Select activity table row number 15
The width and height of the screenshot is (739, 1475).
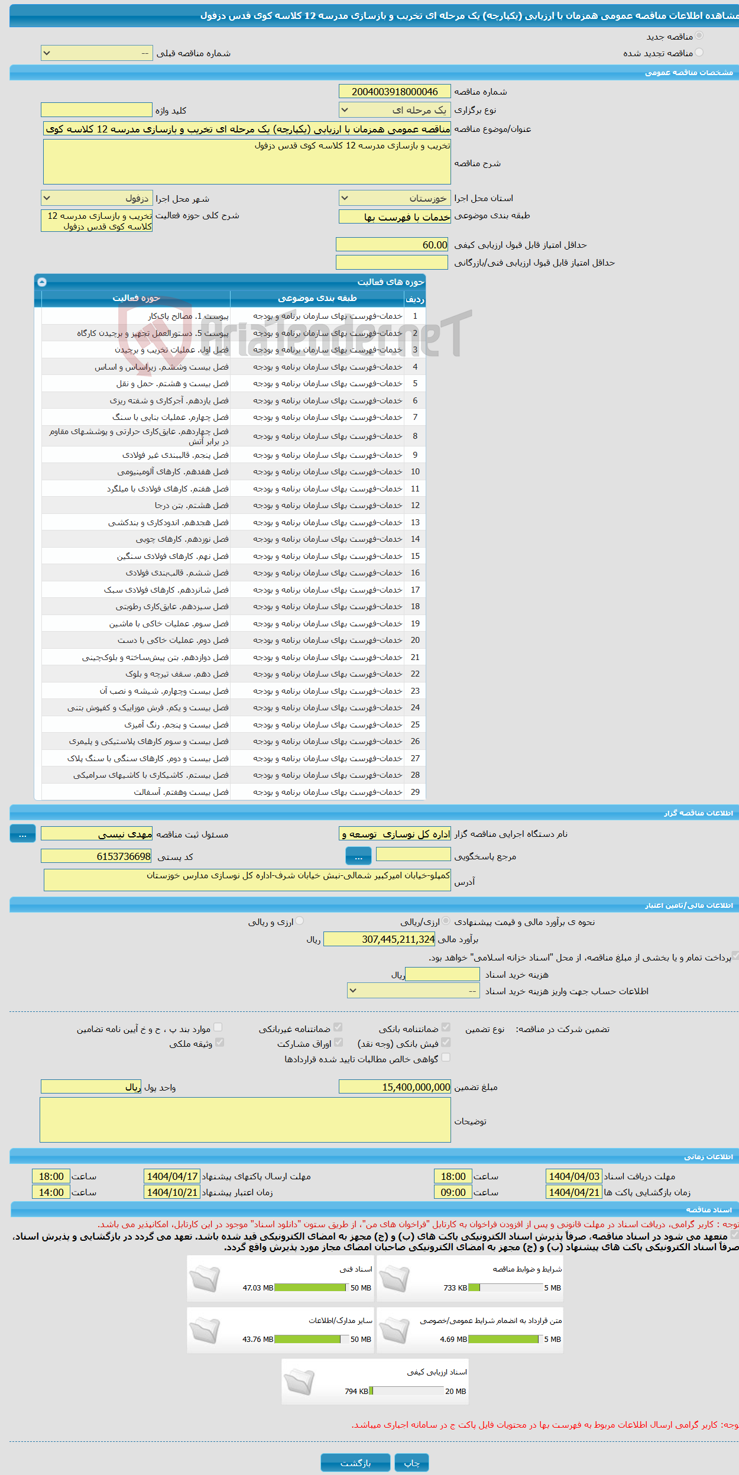[234, 556]
